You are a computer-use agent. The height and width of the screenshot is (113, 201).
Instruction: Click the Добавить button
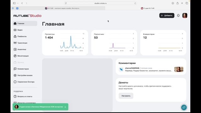coord(167,15)
